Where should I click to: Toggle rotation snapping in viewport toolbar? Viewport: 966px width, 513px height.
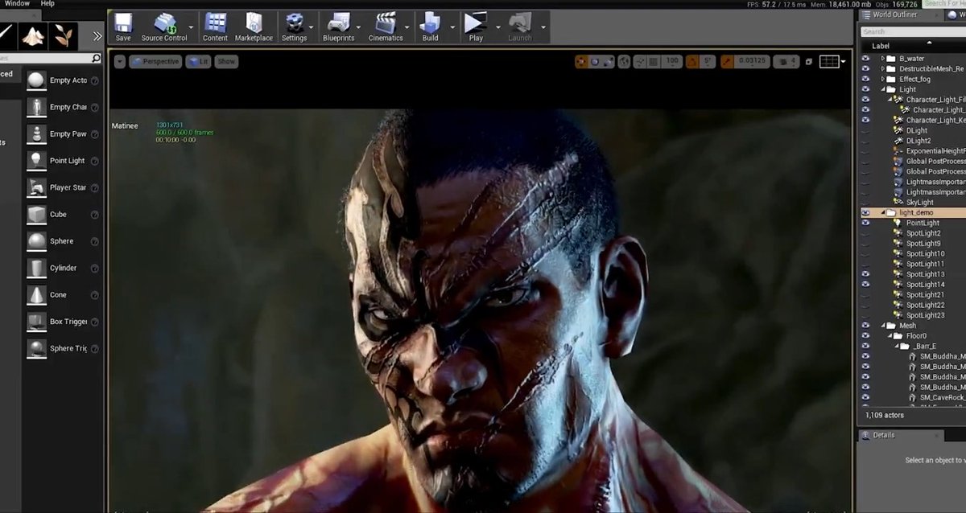691,61
